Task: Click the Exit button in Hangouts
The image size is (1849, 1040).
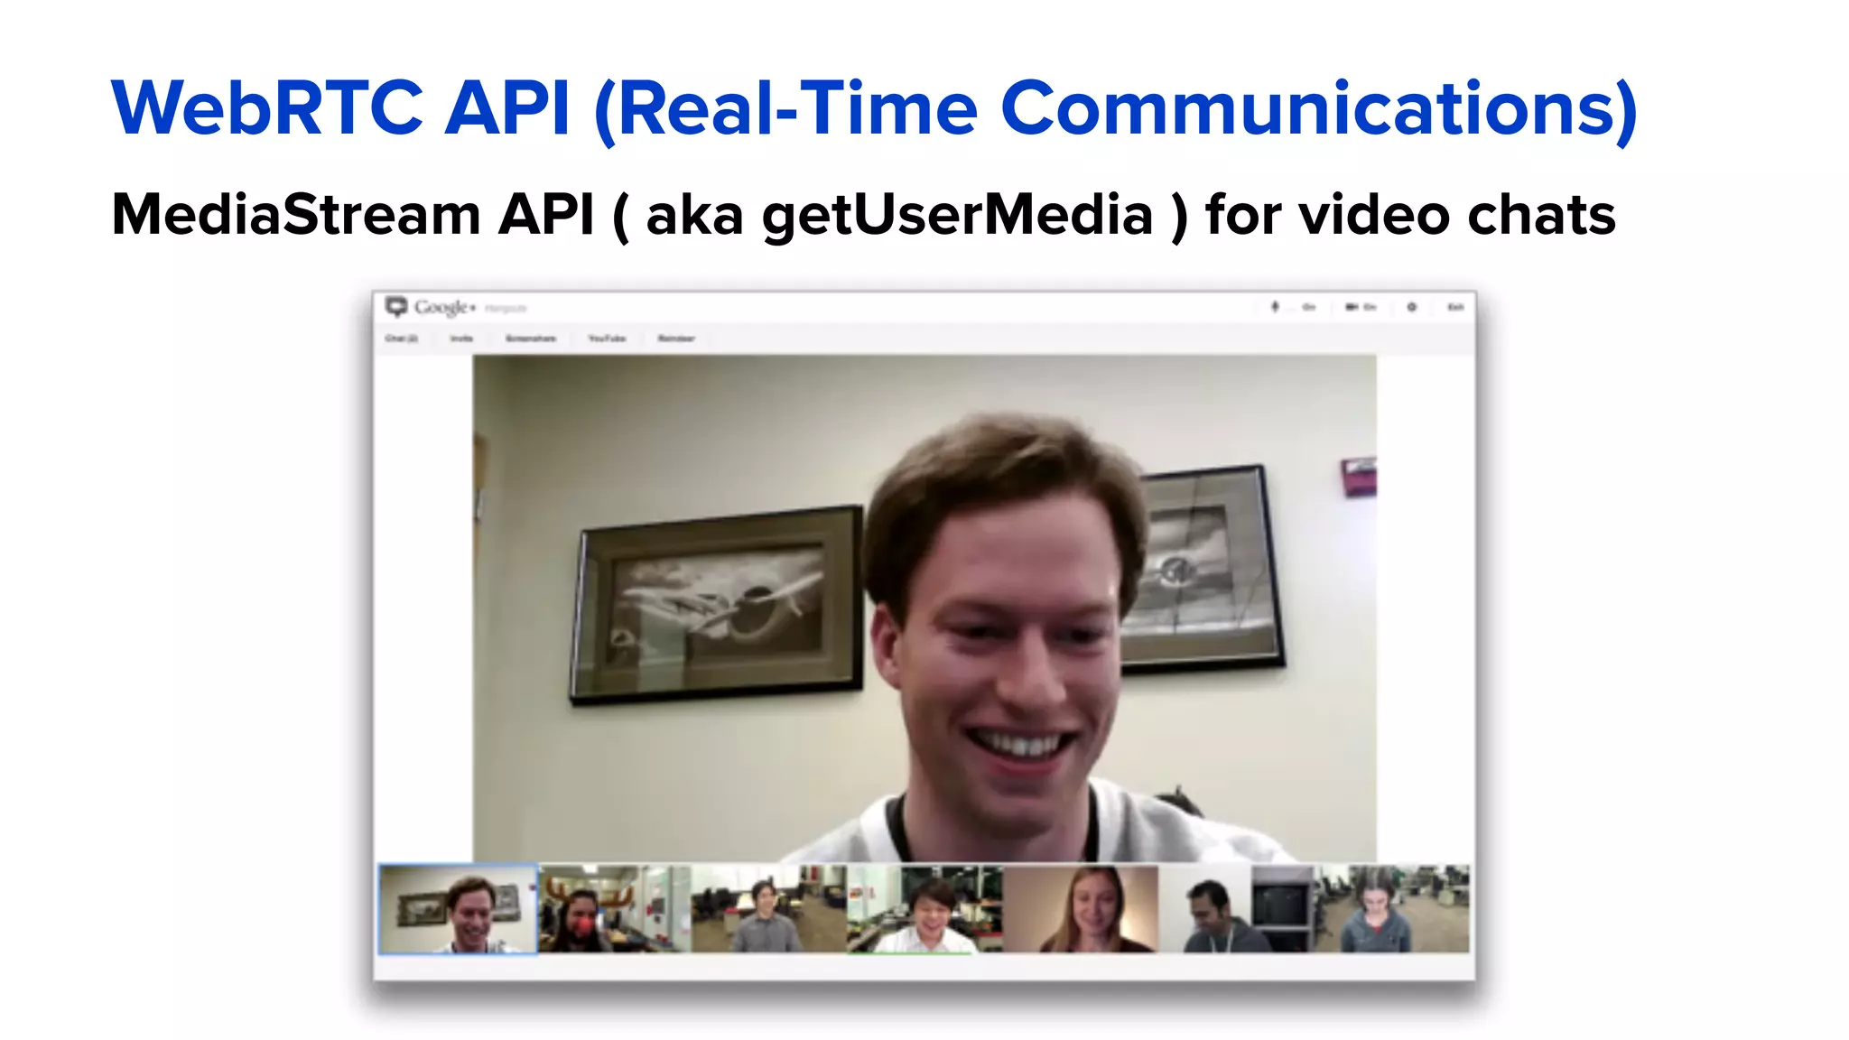Action: click(x=1455, y=307)
